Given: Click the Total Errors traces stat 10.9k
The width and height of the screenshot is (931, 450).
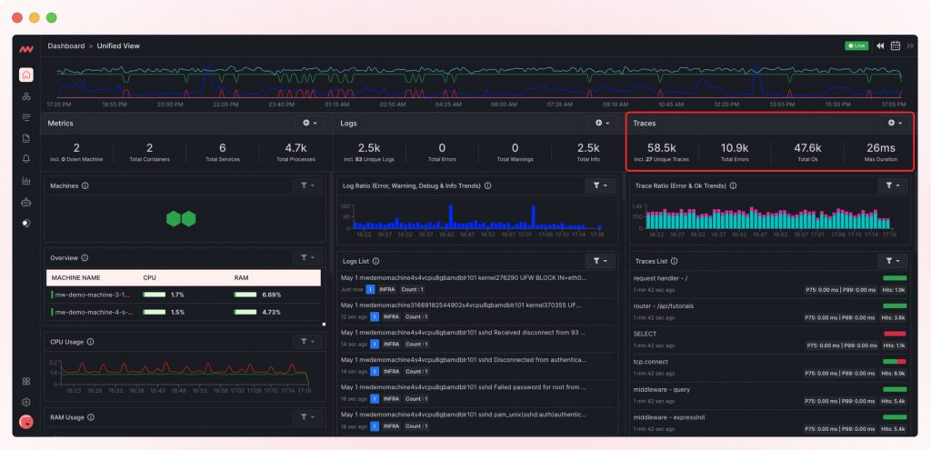Looking at the screenshot, I should (x=735, y=151).
